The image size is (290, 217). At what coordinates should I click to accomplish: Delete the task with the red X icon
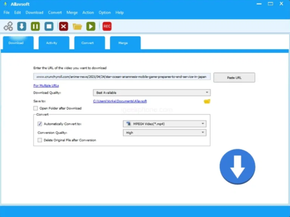click(63, 26)
